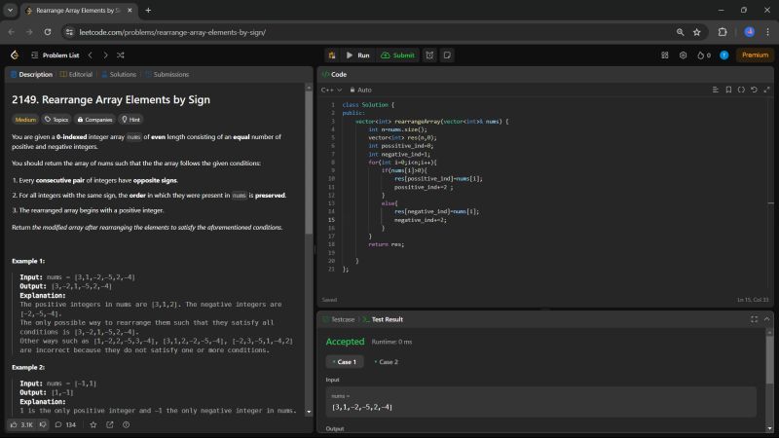This screenshot has width=779, height=438.
Task: Collapse the Test Result panel chevron
Action: coord(765,318)
